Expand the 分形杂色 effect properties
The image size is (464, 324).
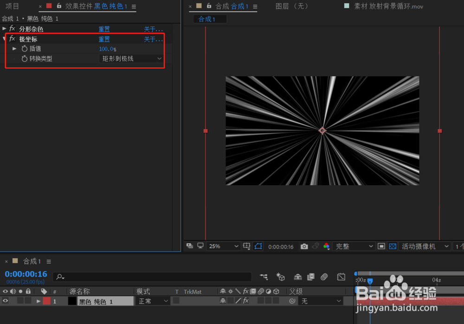coord(4,28)
